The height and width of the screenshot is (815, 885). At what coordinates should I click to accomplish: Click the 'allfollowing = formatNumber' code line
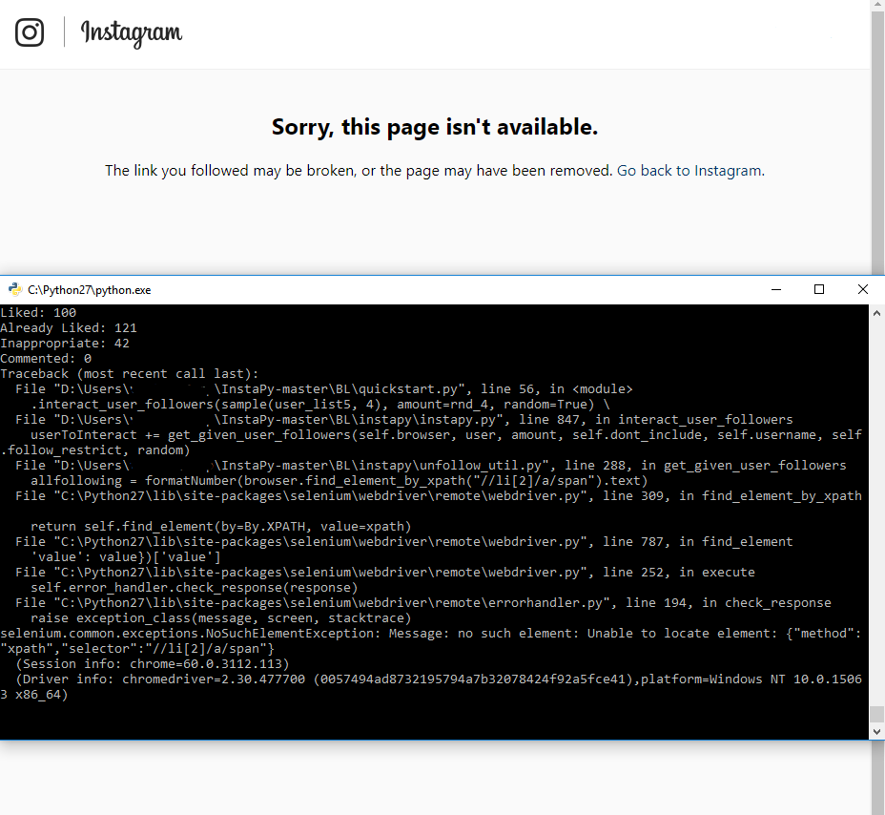click(340, 481)
